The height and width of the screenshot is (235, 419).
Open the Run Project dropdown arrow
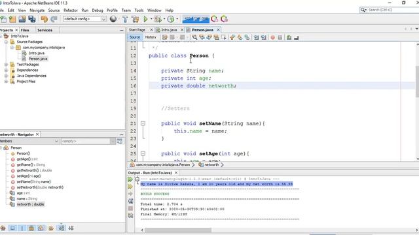pyautogui.click(x=151, y=19)
